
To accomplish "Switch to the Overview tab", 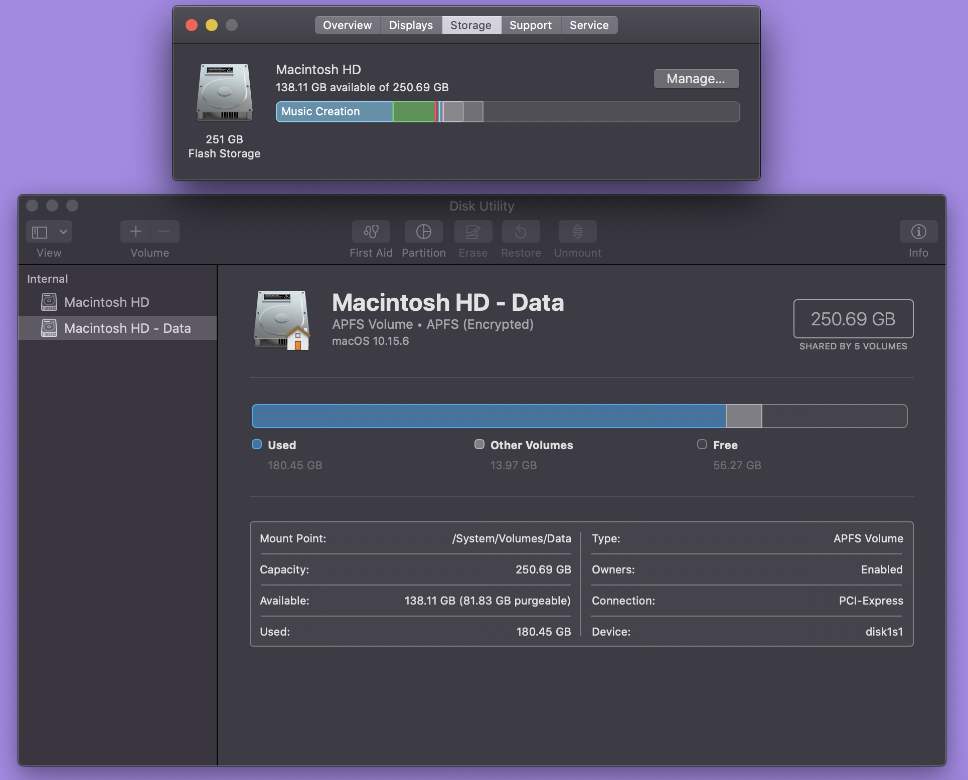I will pyautogui.click(x=347, y=25).
